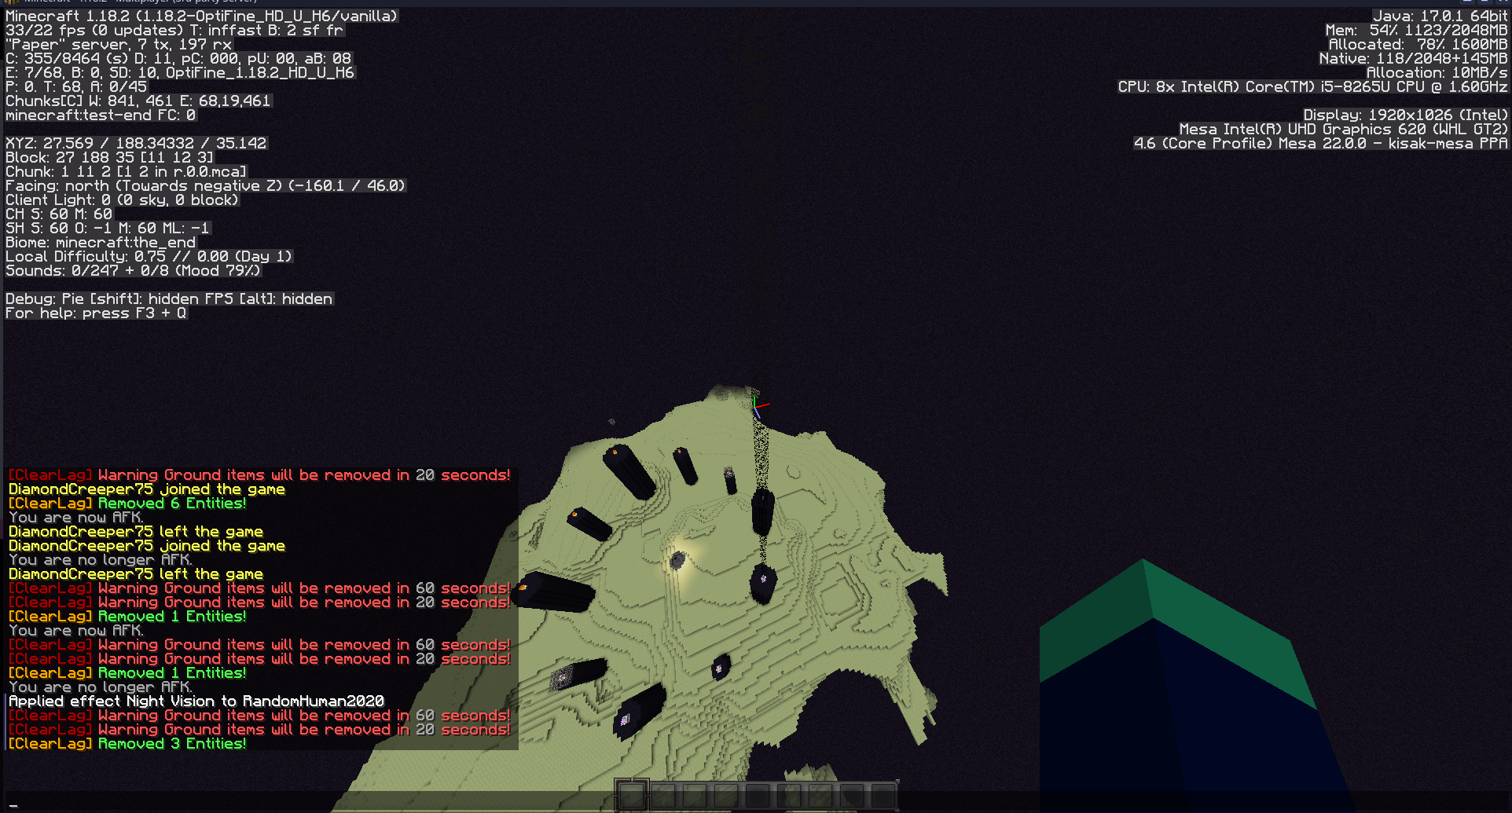Click the 'Native: 118/2048+145MB' line

pyautogui.click(x=1414, y=58)
